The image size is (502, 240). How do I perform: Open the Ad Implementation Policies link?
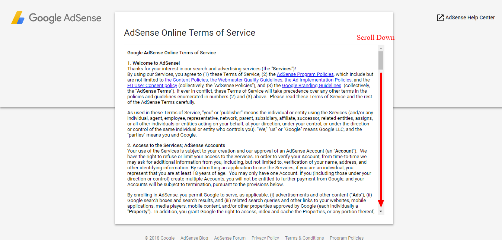click(x=318, y=80)
